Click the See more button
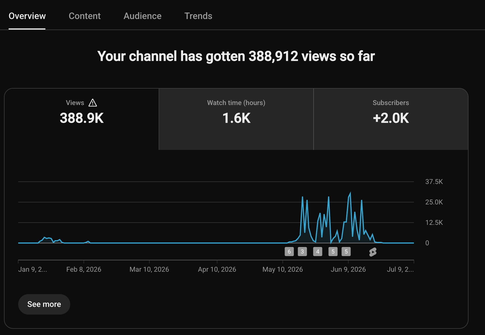Viewport: 485px width, 335px height. 44,304
